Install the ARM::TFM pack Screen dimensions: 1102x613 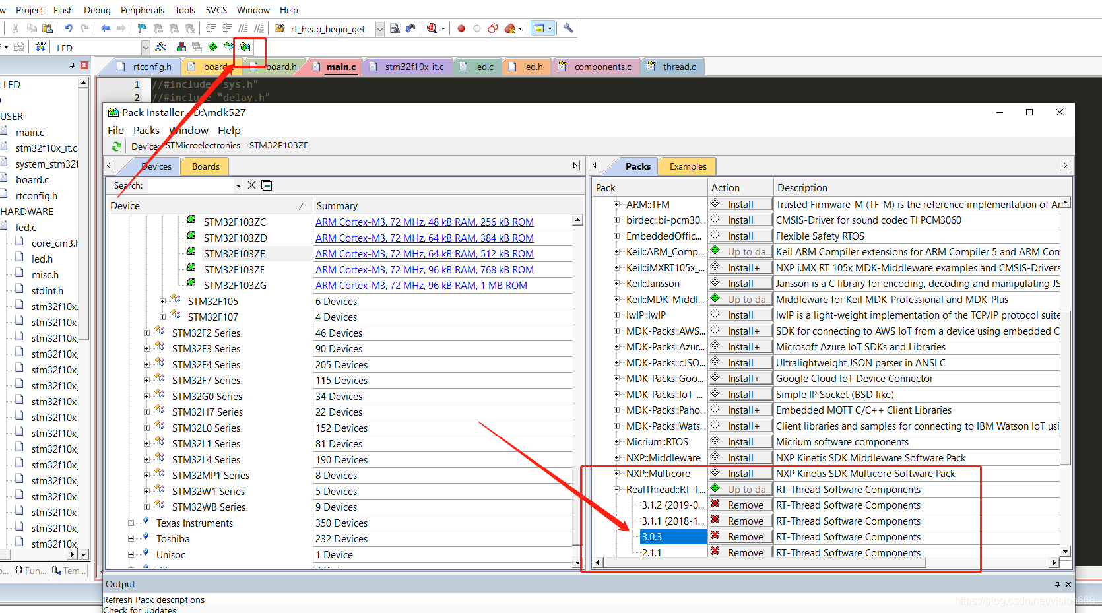pos(740,205)
